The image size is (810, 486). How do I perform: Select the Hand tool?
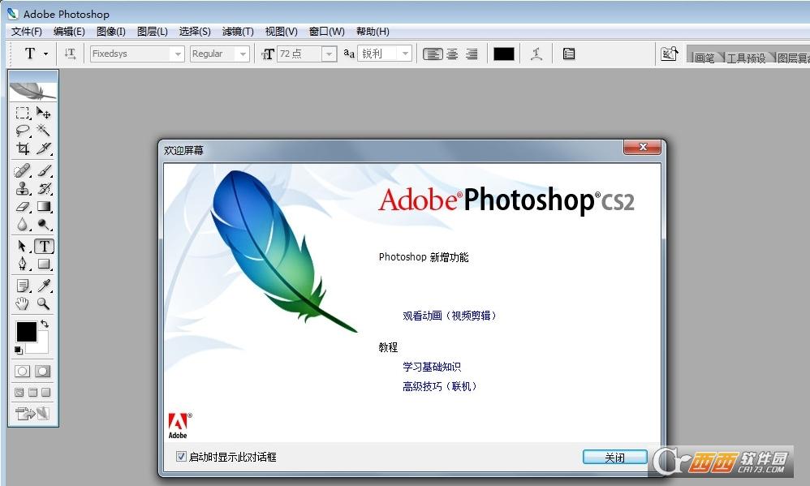(x=22, y=303)
